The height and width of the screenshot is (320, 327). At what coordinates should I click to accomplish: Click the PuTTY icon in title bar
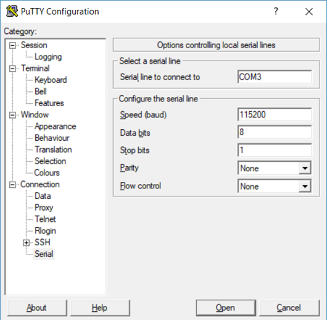click(12, 11)
